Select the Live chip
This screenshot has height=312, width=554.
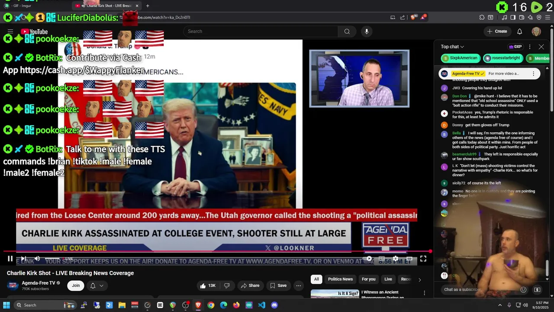click(x=388, y=279)
